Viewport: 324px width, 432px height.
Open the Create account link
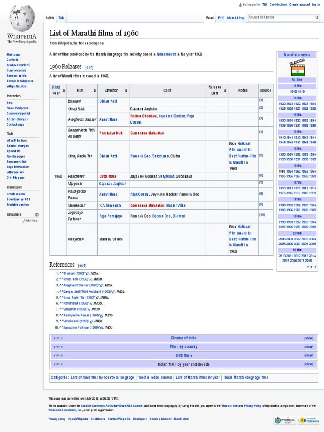pyautogui.click(x=300, y=5)
